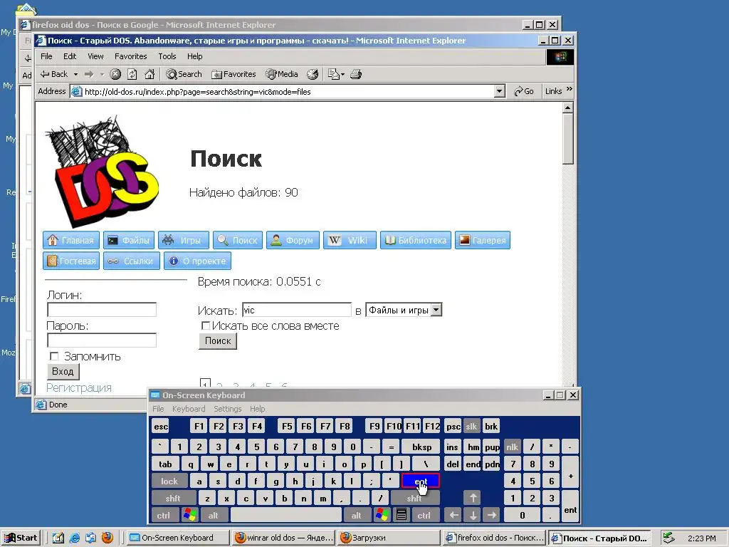Open Ссылки site navigation button

[132, 261]
